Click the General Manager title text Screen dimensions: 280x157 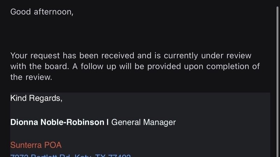[x=143, y=122]
